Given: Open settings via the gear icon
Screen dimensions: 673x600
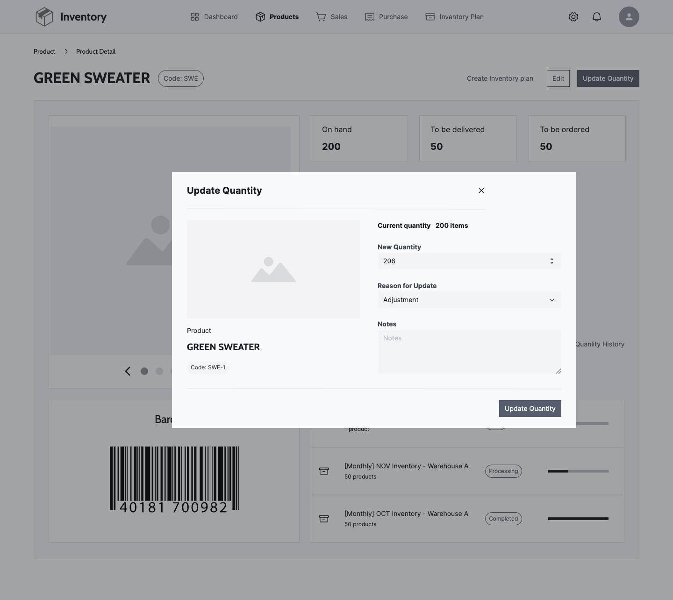Looking at the screenshot, I should [x=573, y=17].
